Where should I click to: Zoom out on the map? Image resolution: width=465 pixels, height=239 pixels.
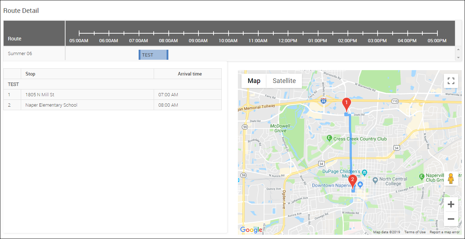451,219
